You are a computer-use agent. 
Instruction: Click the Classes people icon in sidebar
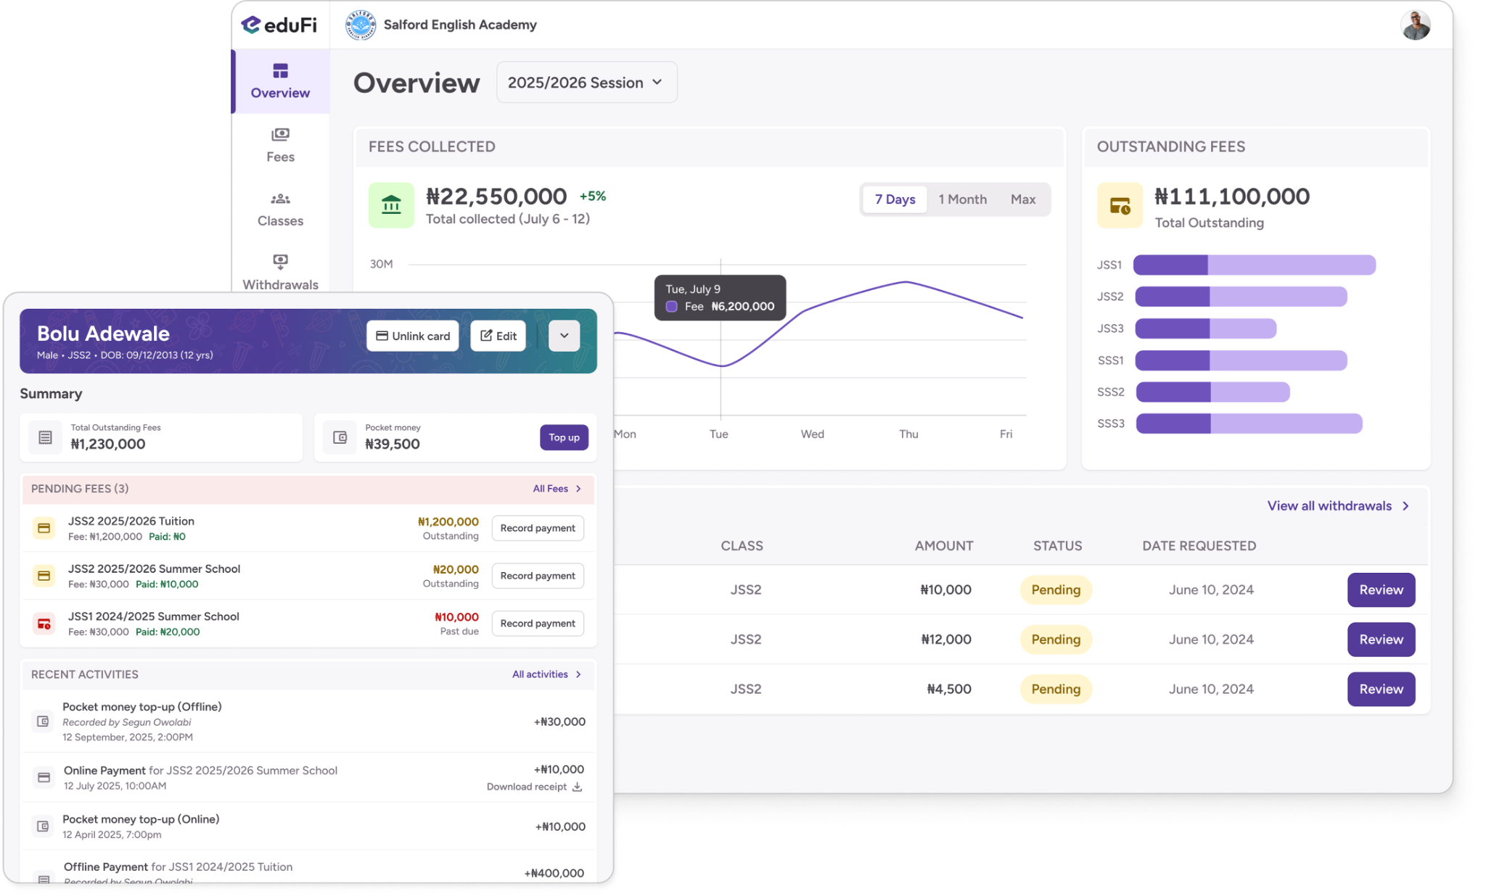click(x=280, y=199)
